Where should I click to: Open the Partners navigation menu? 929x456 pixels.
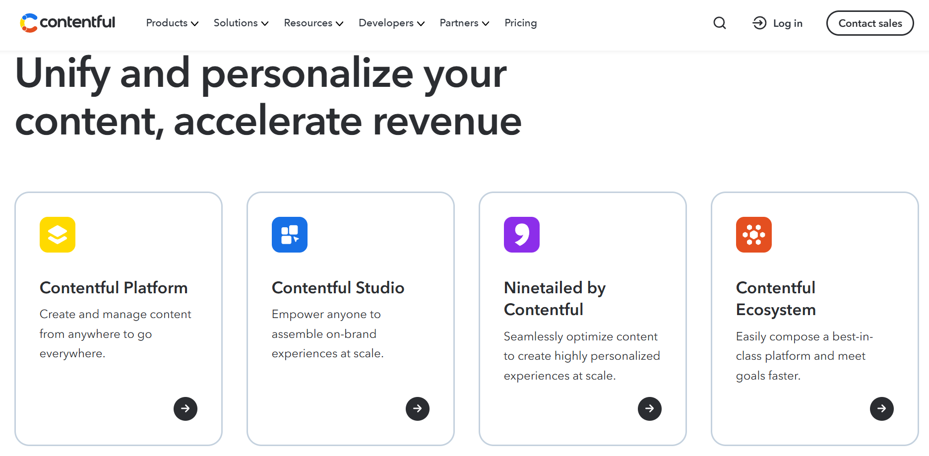coord(464,23)
